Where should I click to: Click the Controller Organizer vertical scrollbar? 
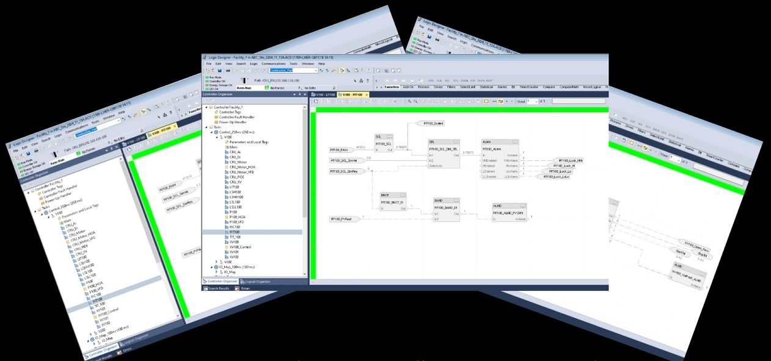(x=305, y=190)
